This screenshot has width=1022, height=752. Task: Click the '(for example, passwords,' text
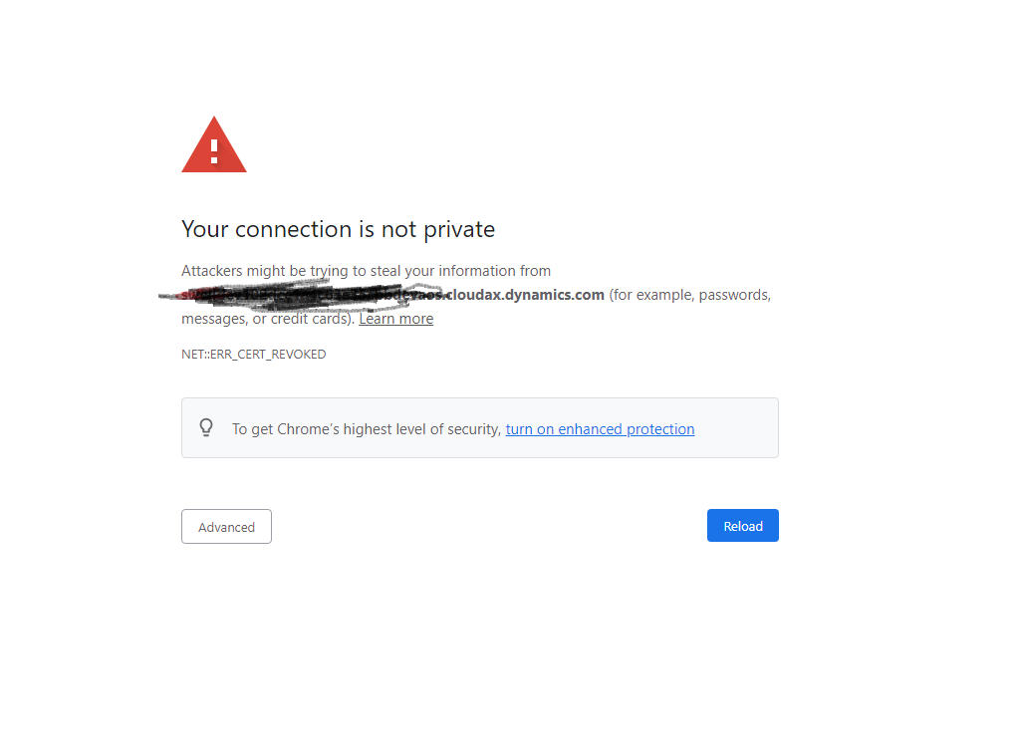690,295
